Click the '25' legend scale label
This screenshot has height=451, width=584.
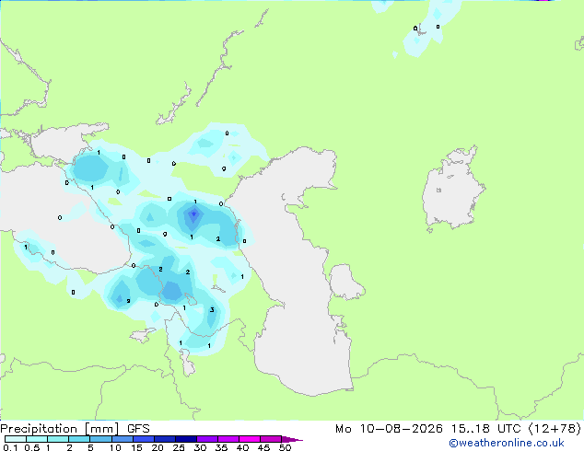click(179, 447)
